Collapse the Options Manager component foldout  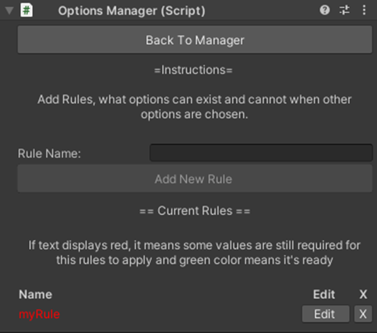(9, 11)
